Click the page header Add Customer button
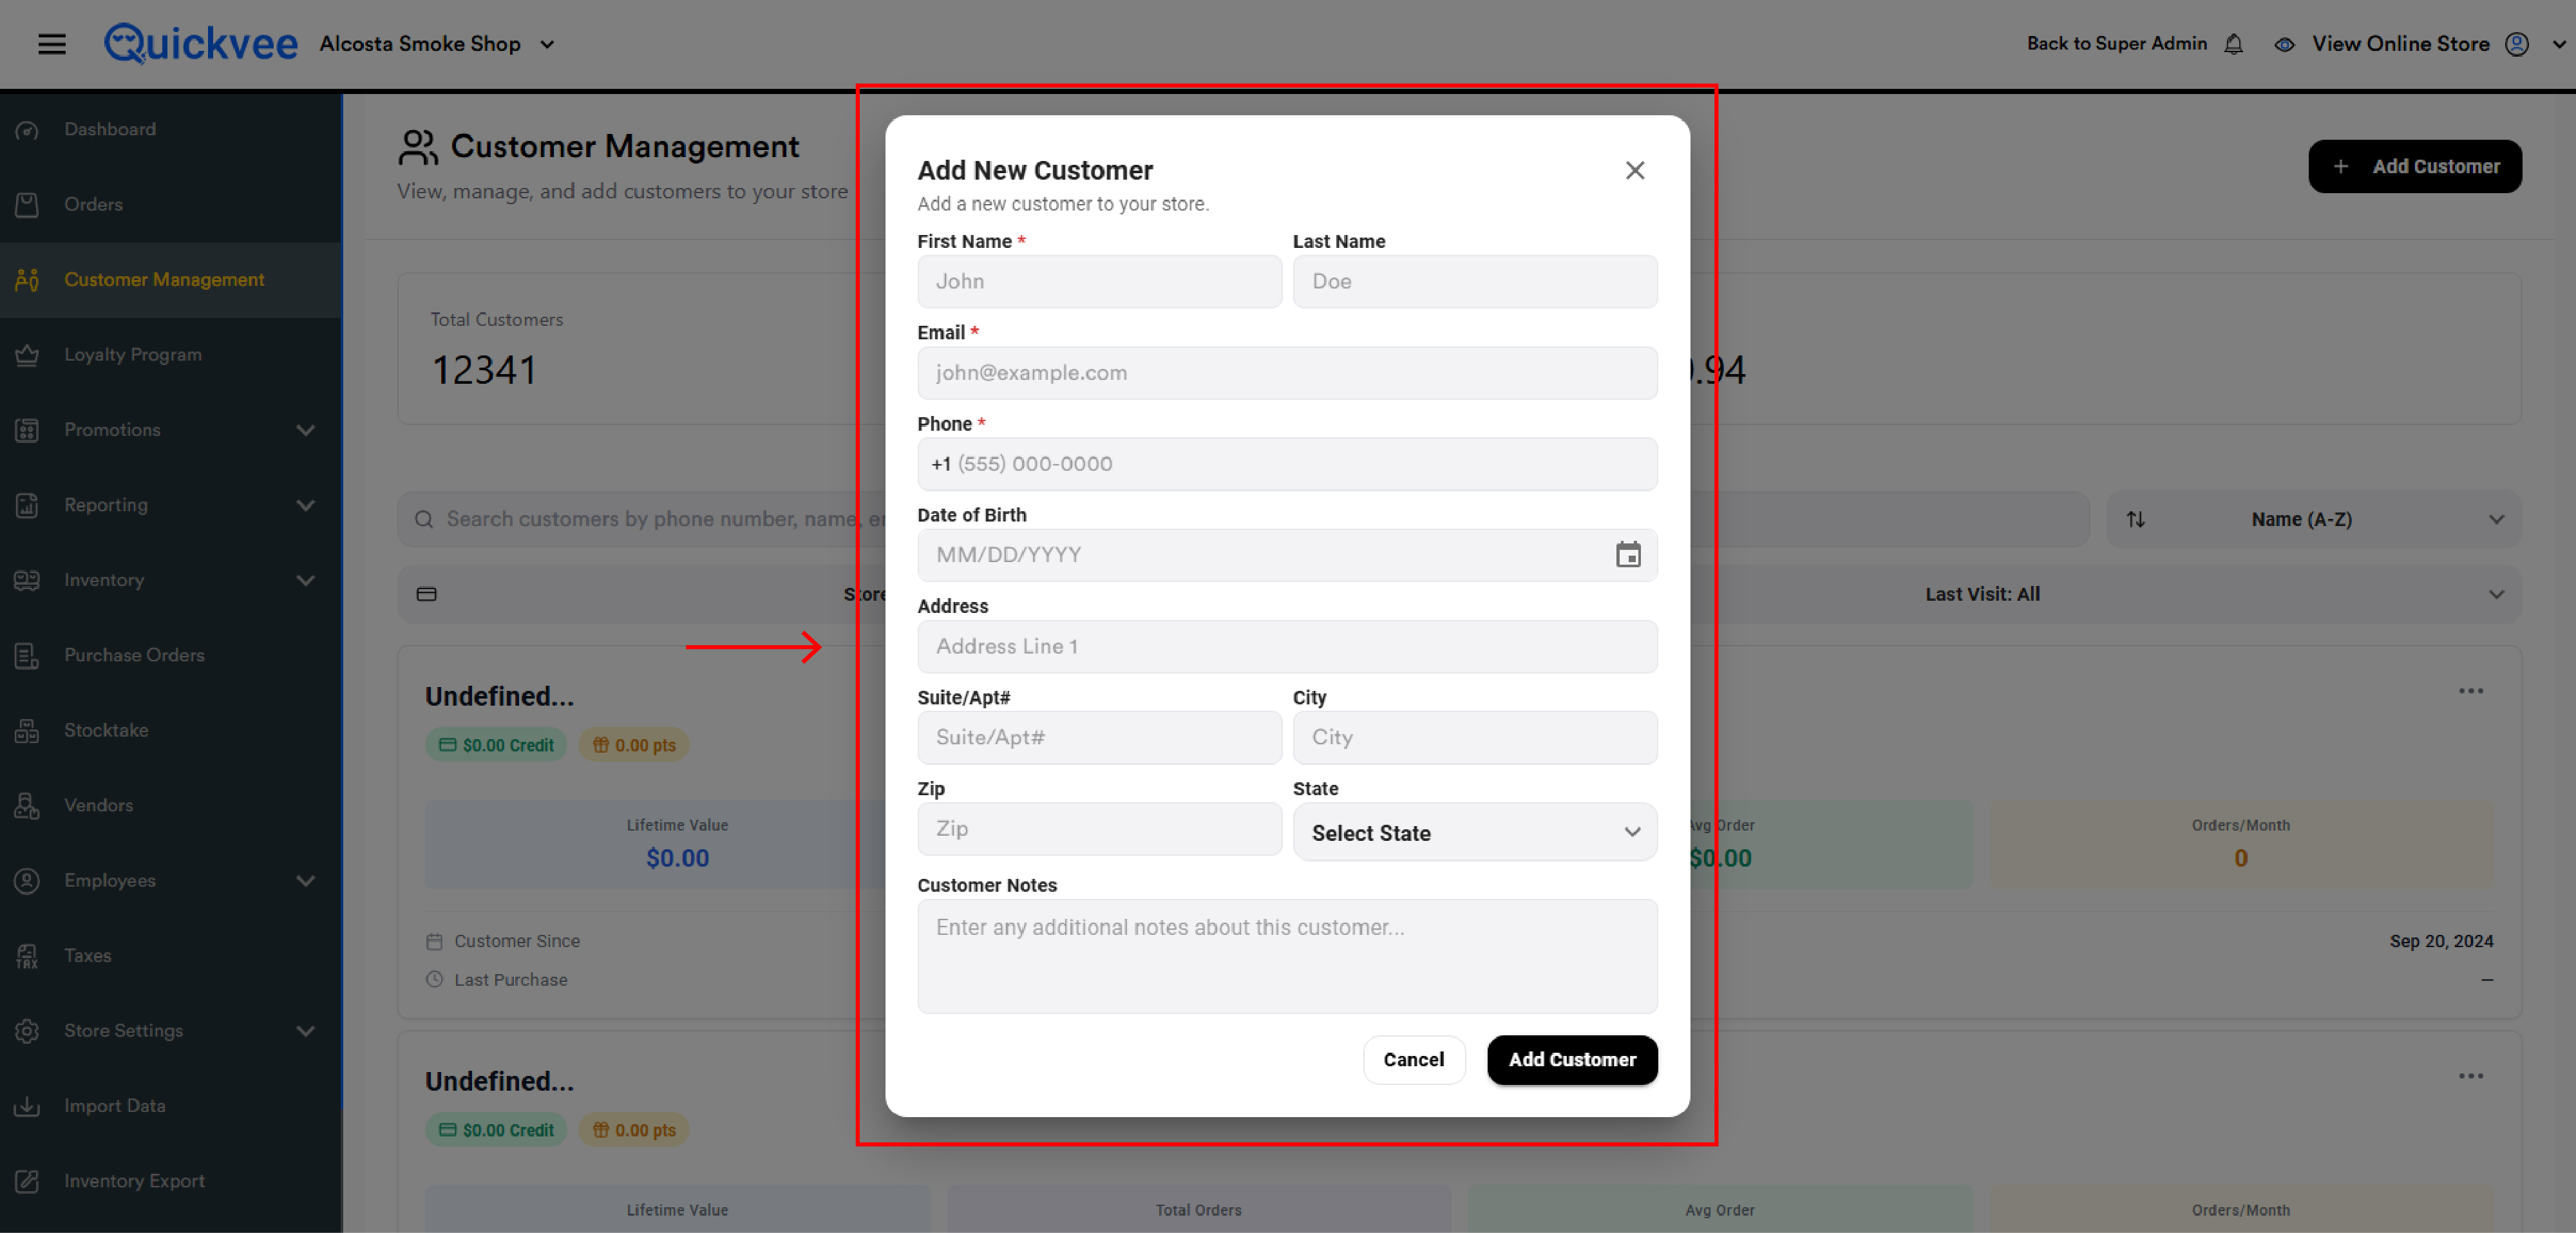 point(2414,166)
